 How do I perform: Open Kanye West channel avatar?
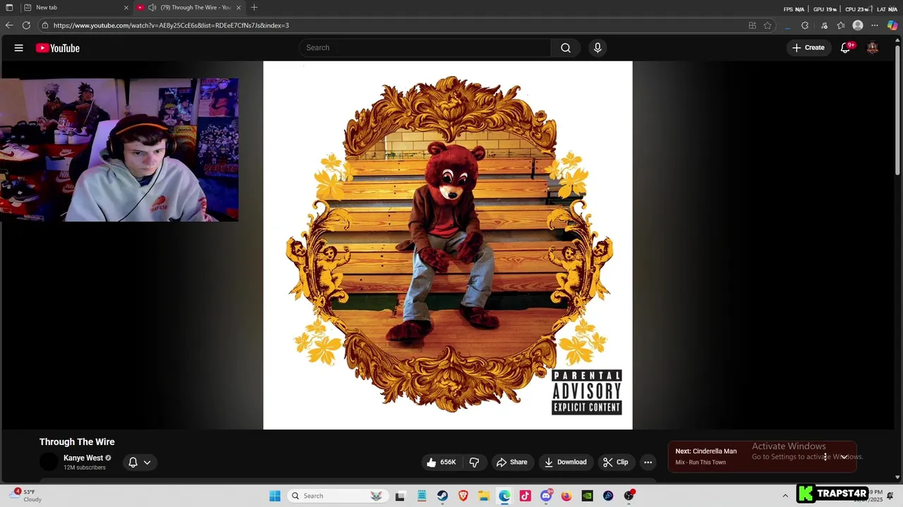pos(49,462)
